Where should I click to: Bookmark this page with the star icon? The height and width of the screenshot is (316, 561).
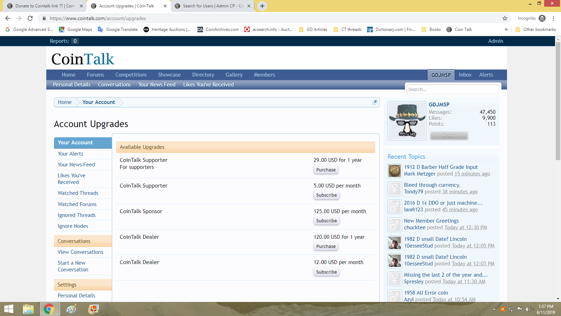tap(505, 18)
